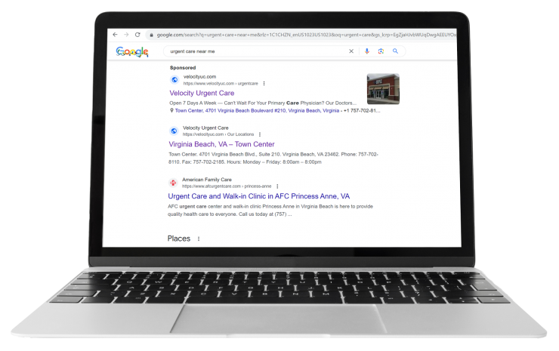The width and height of the screenshot is (559, 351).
Task: Click the lock icon in address bar
Action: [x=152, y=35]
